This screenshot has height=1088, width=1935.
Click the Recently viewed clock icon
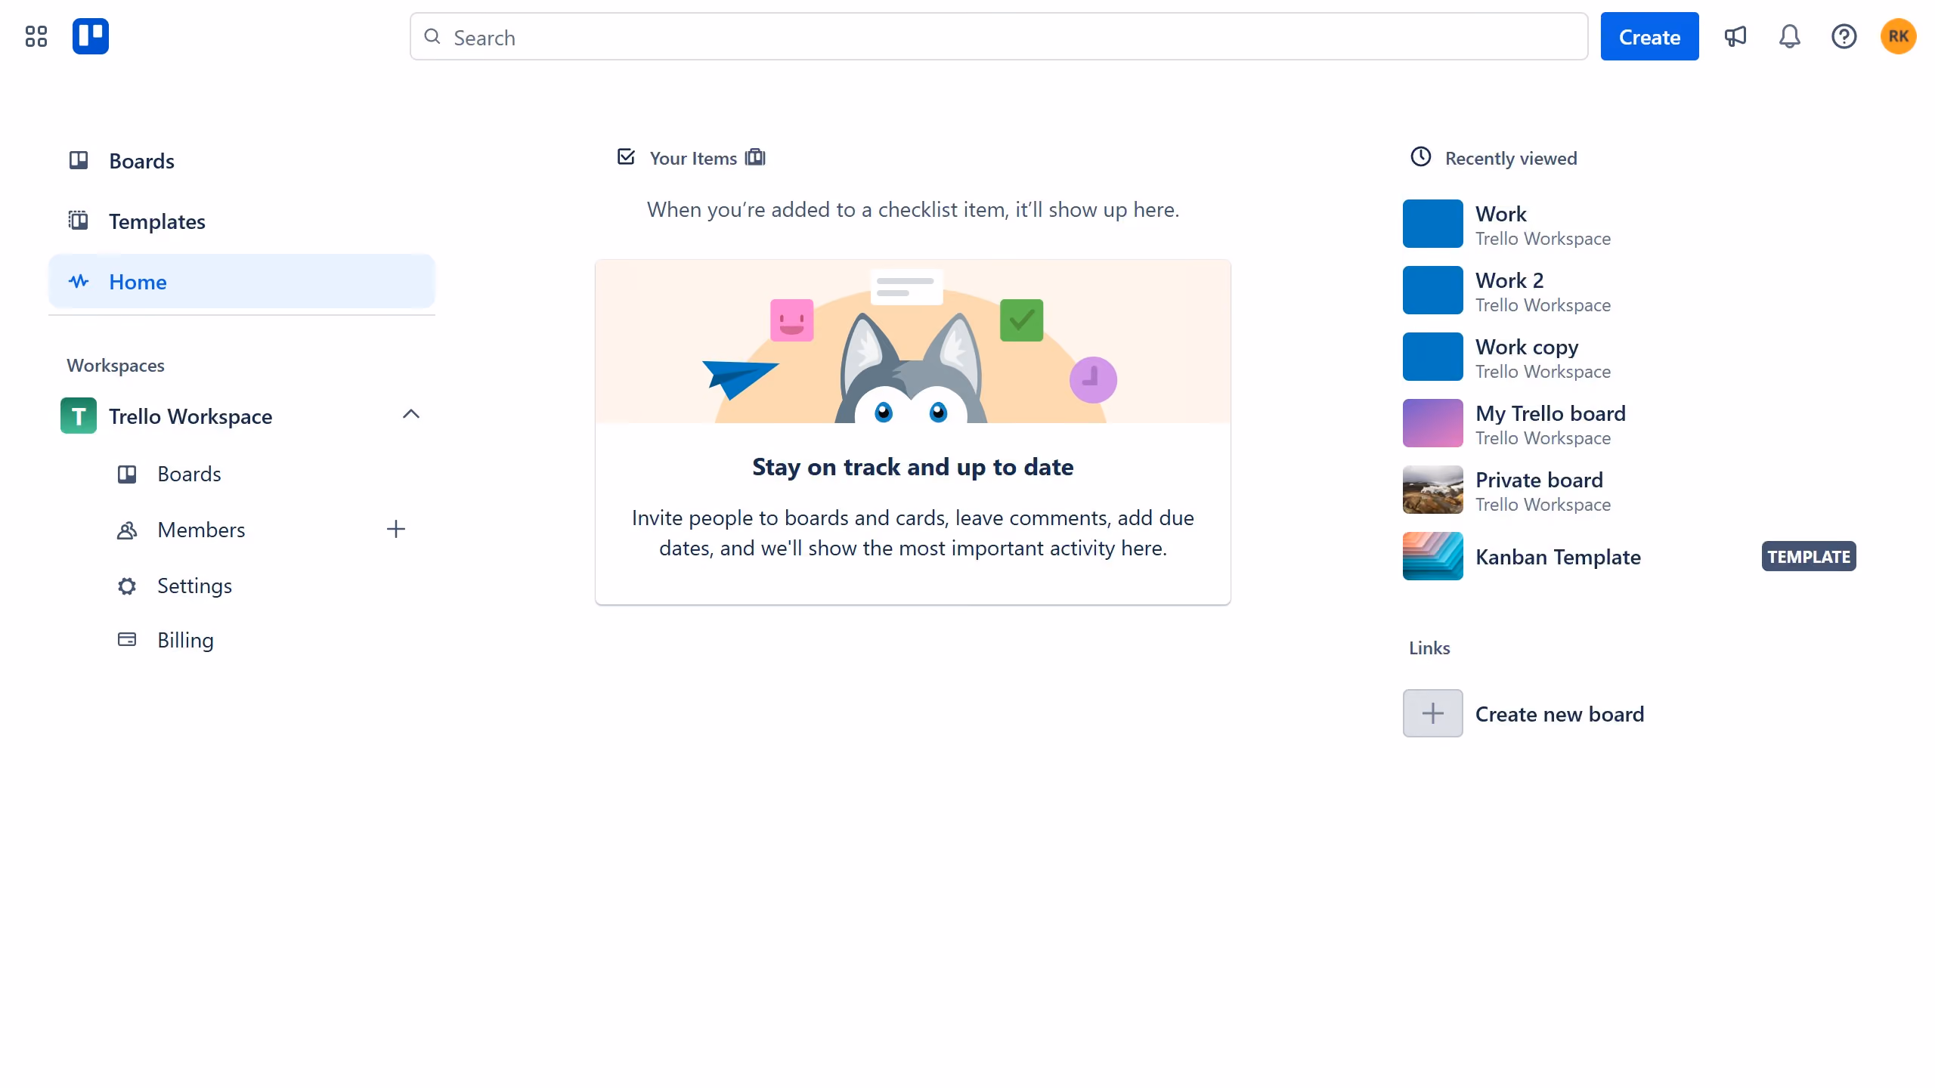pos(1421,156)
